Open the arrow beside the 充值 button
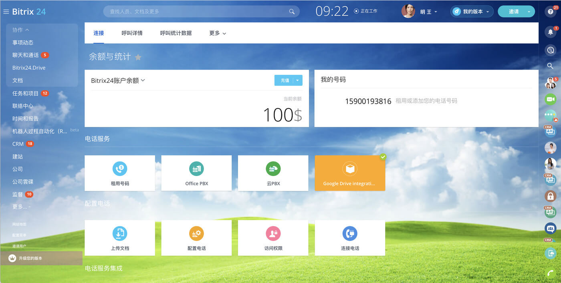 click(x=298, y=80)
